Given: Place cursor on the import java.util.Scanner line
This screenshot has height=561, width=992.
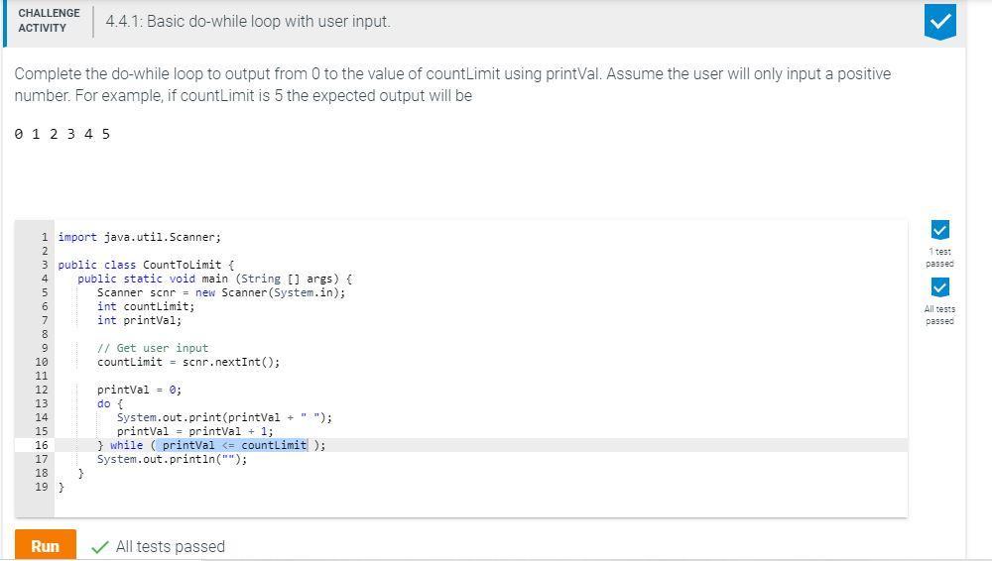Looking at the screenshot, I should pos(139,237).
